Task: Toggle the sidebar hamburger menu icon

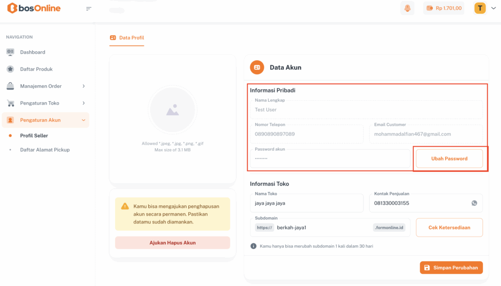Action: 89,8
